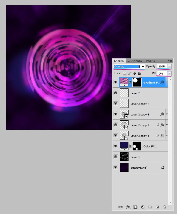
Task: Hide Layer 1 using eye icon
Action: coord(115,157)
